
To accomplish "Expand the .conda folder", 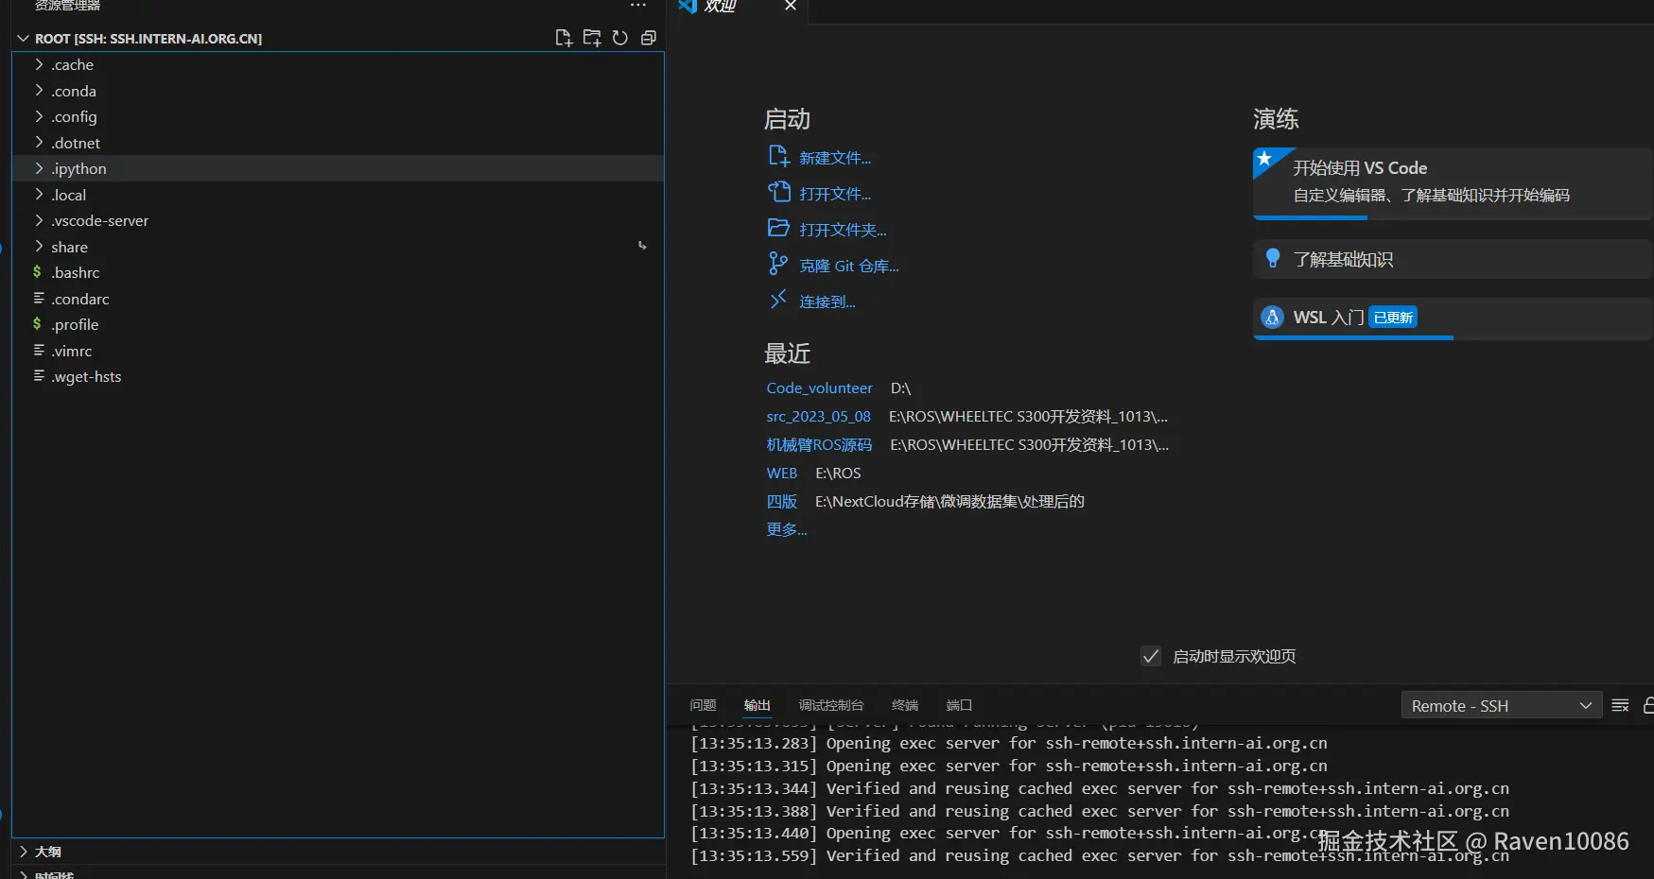I will click(x=39, y=91).
